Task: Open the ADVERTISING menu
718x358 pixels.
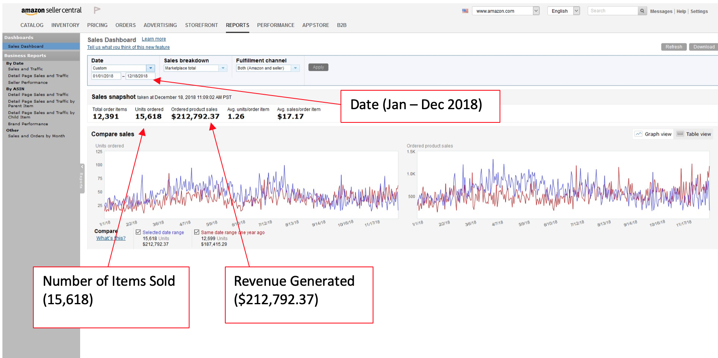Action: 160,25
